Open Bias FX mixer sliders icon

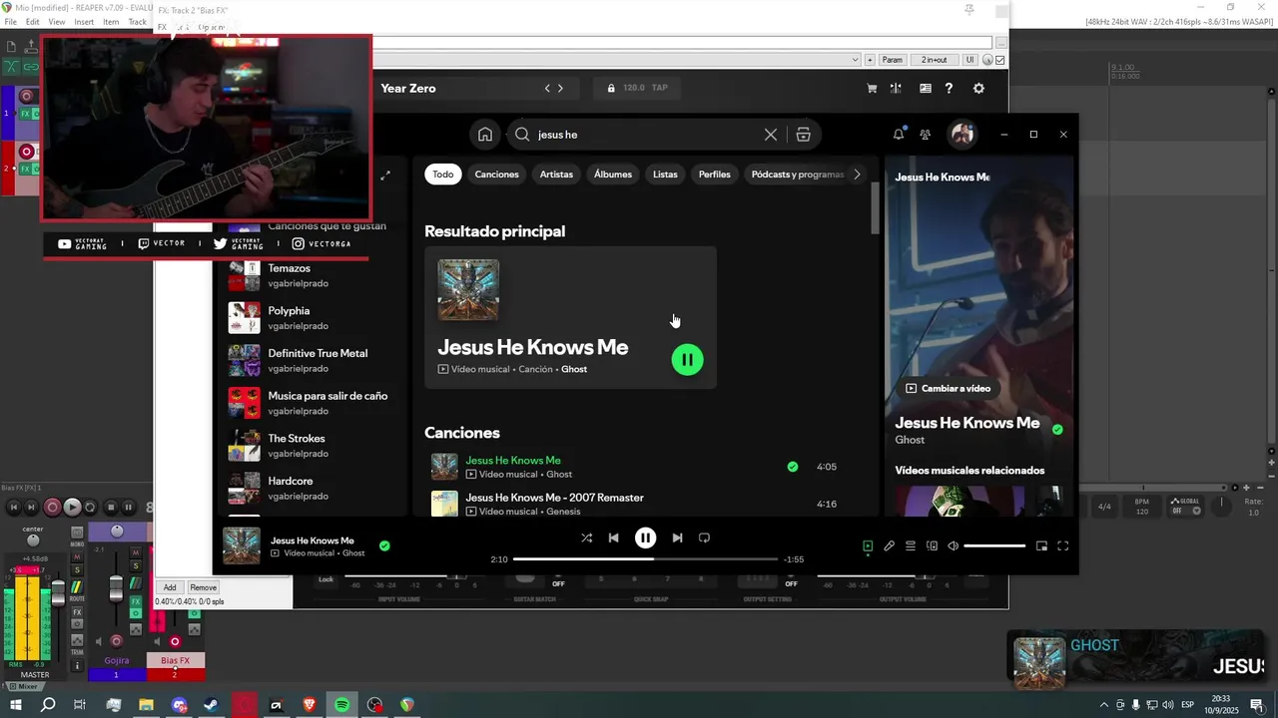896,88
